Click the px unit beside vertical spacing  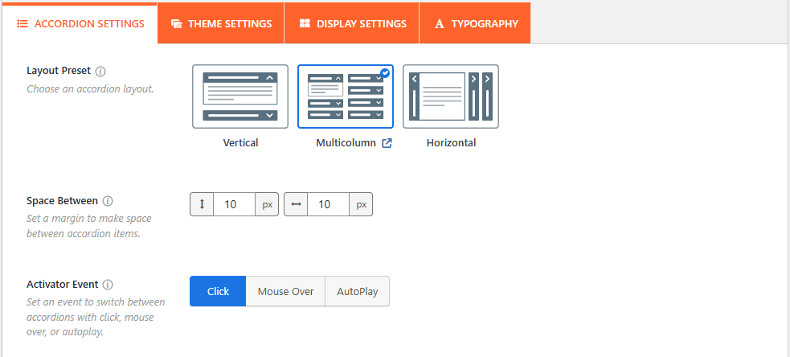coord(267,205)
